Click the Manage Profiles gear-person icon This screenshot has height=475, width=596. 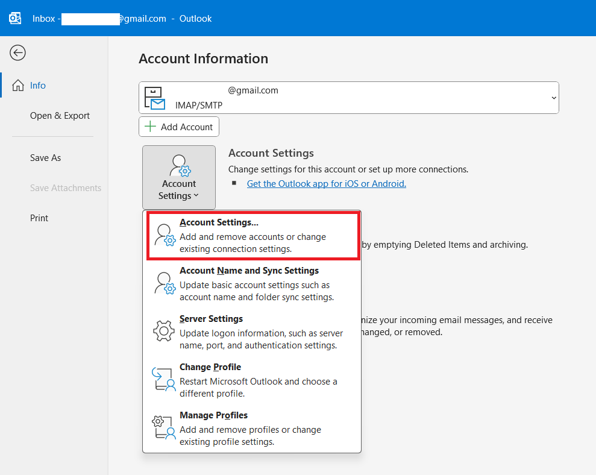[x=164, y=427]
